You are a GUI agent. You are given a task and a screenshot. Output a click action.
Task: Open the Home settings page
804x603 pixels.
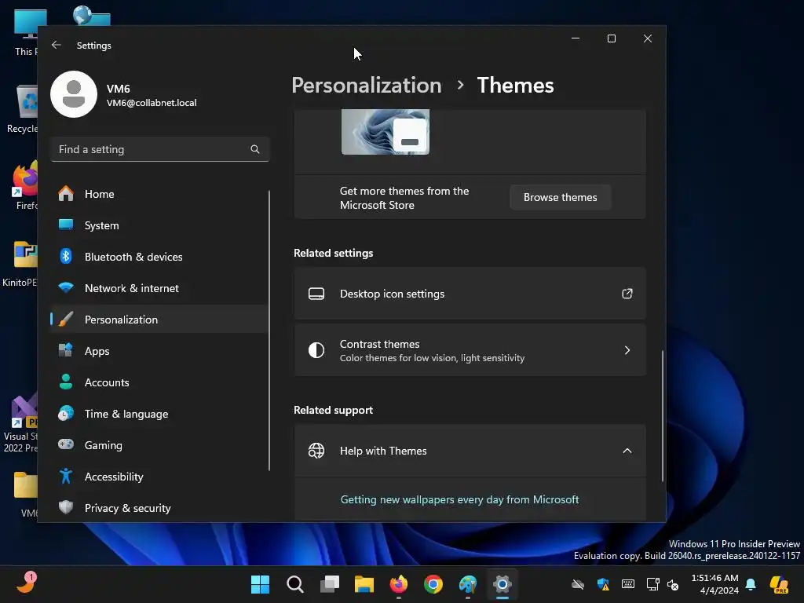click(159, 194)
